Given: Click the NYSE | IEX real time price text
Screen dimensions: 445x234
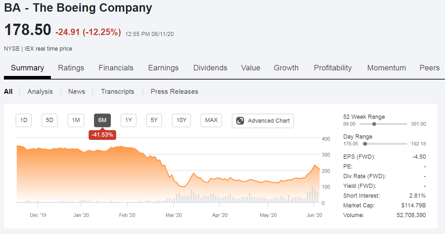Looking at the screenshot, I should pos(38,49).
